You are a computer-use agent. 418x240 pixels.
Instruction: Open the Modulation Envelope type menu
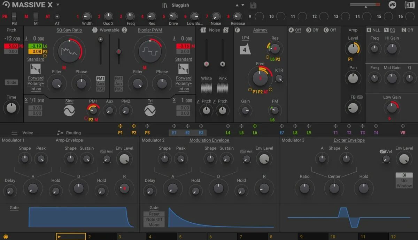pos(209,140)
